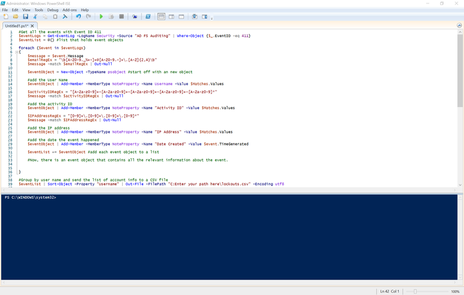464x295 pixels.
Task: Click the Ln 42 Col 1 status indicator
Action: (x=389, y=291)
